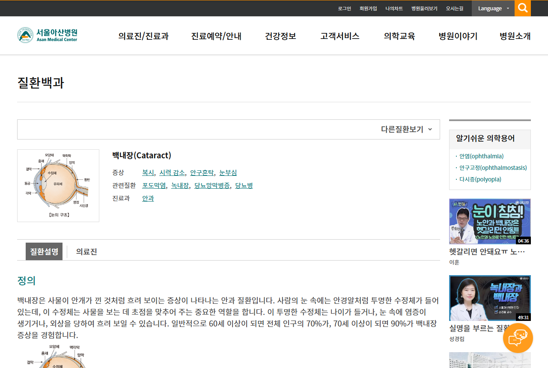Open the 녹내장 related disease link
Screen dimensions: 548x368
pyautogui.click(x=180, y=185)
